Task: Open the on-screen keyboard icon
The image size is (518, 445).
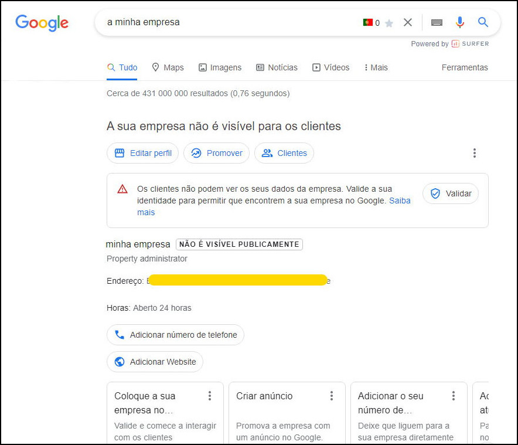Action: [437, 22]
